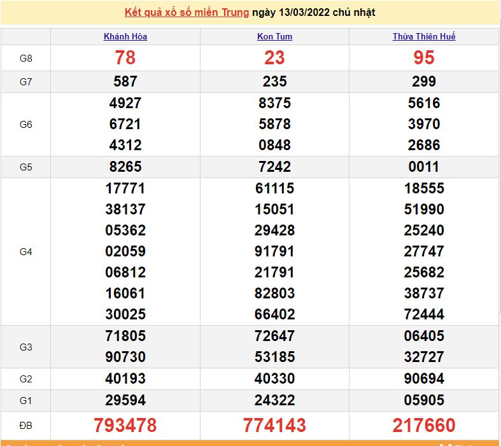
Task: Click the G8 row label
Action: click(25, 58)
